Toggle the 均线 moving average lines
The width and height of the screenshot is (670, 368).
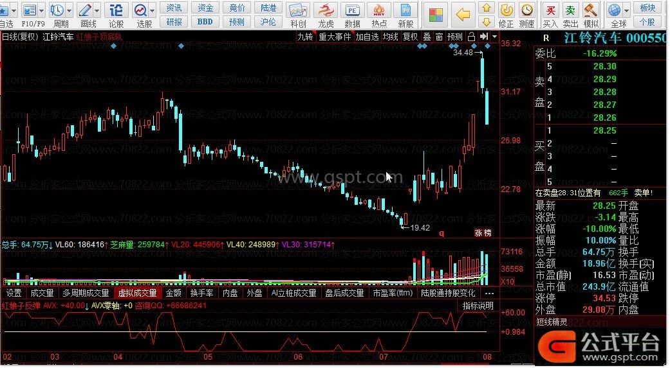point(390,37)
